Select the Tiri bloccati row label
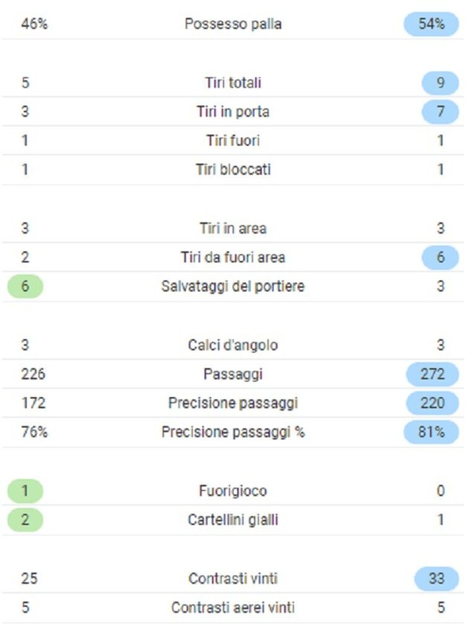This screenshot has height=644, width=476. point(233,169)
